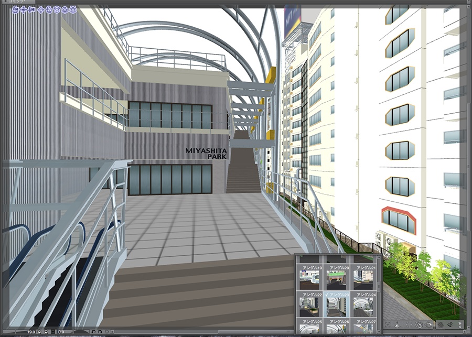Select the object translate tool with crosshair icon
This screenshot has height=337, width=472.
click(40, 9)
